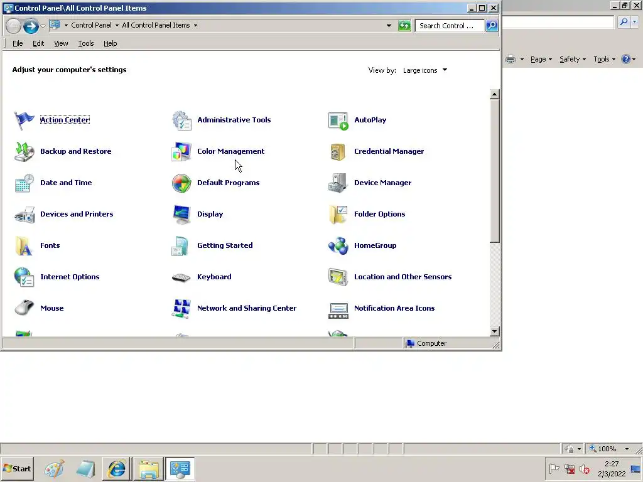Open the View menu
Viewport: 643px width, 482px height.
[61, 43]
